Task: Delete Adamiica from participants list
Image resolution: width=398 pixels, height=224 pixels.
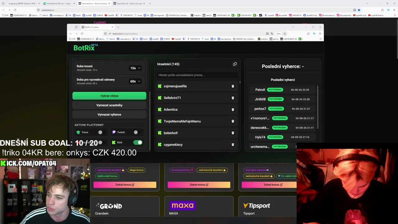Action: 233,110
